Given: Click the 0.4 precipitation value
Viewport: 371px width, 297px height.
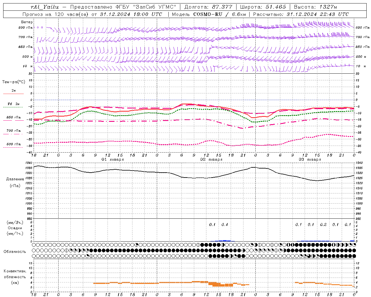Looking at the screenshot, I should pyautogui.click(x=225, y=224).
